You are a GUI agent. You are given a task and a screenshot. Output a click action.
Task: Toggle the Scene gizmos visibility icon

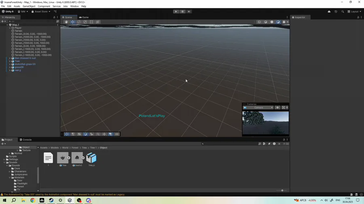[284, 22]
